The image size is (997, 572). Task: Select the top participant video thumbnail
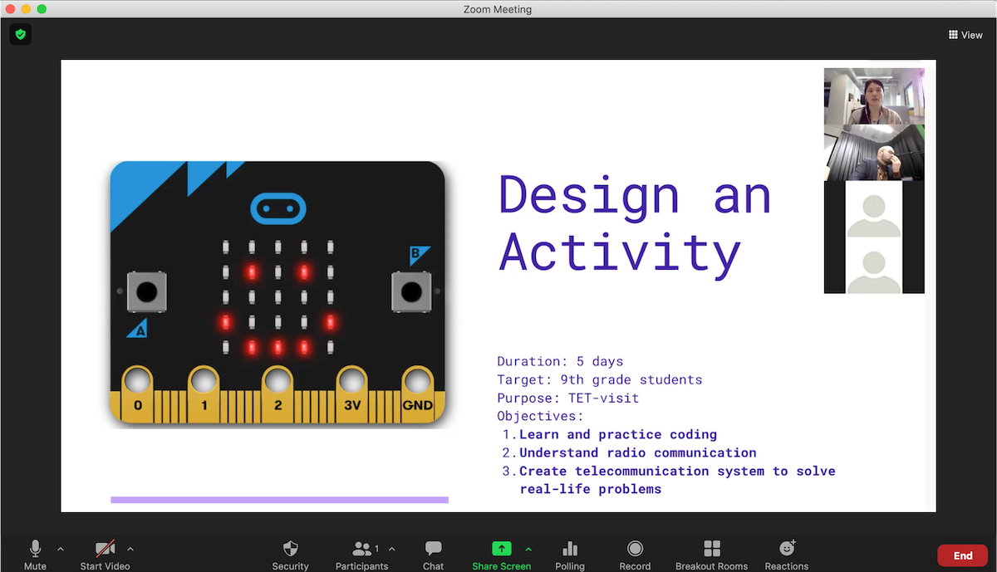(874, 96)
